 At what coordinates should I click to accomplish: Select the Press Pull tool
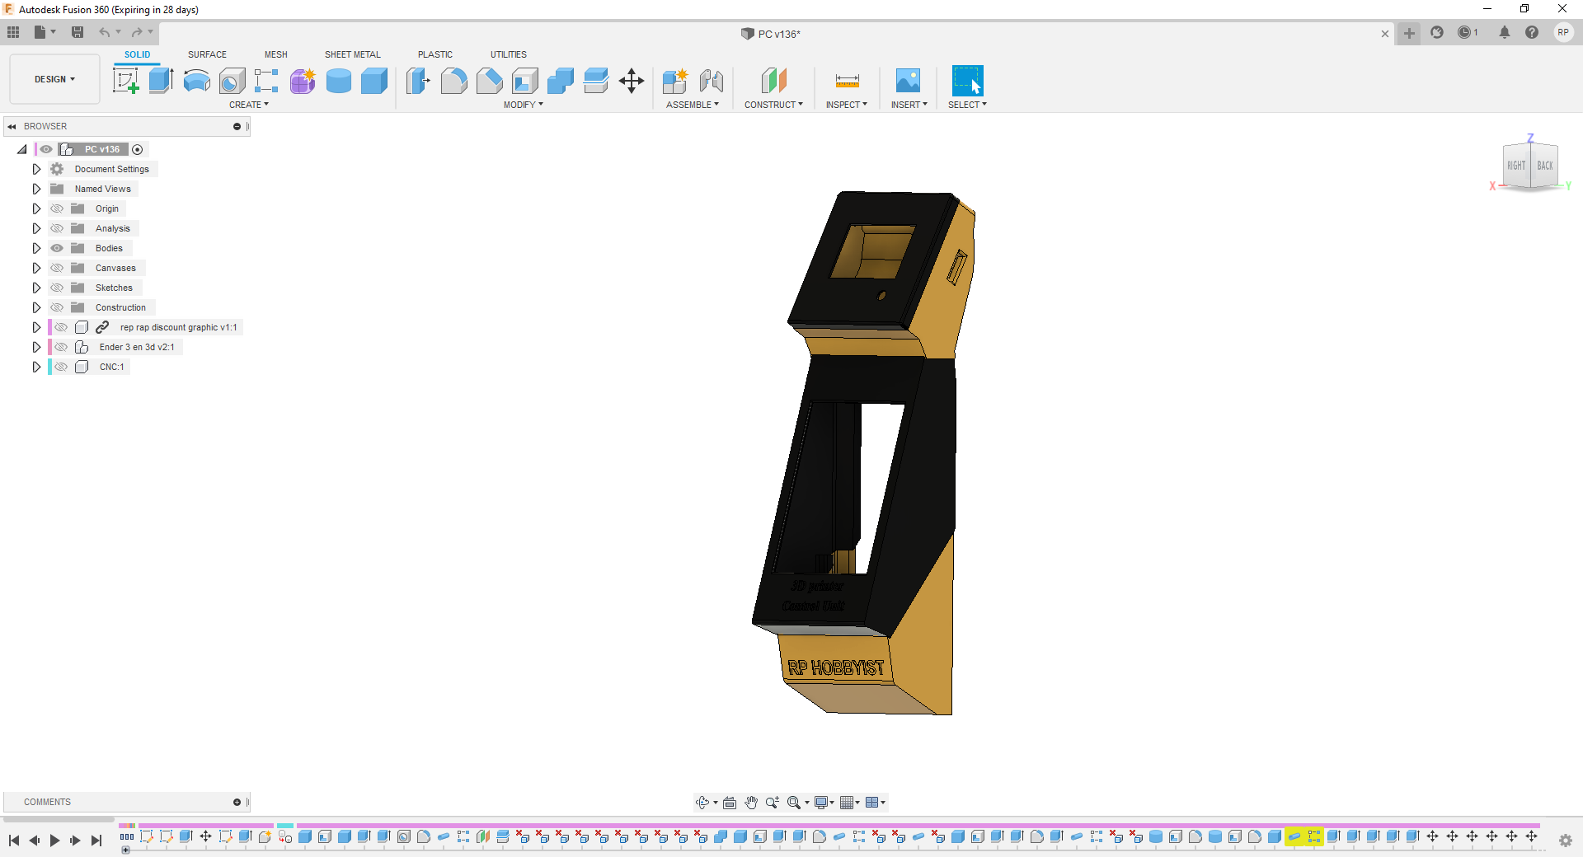pyautogui.click(x=418, y=81)
